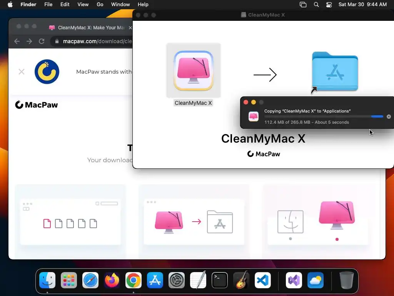This screenshot has height=296, width=394.
Task: Switch to Chrome in the Dock
Action: [x=134, y=280]
